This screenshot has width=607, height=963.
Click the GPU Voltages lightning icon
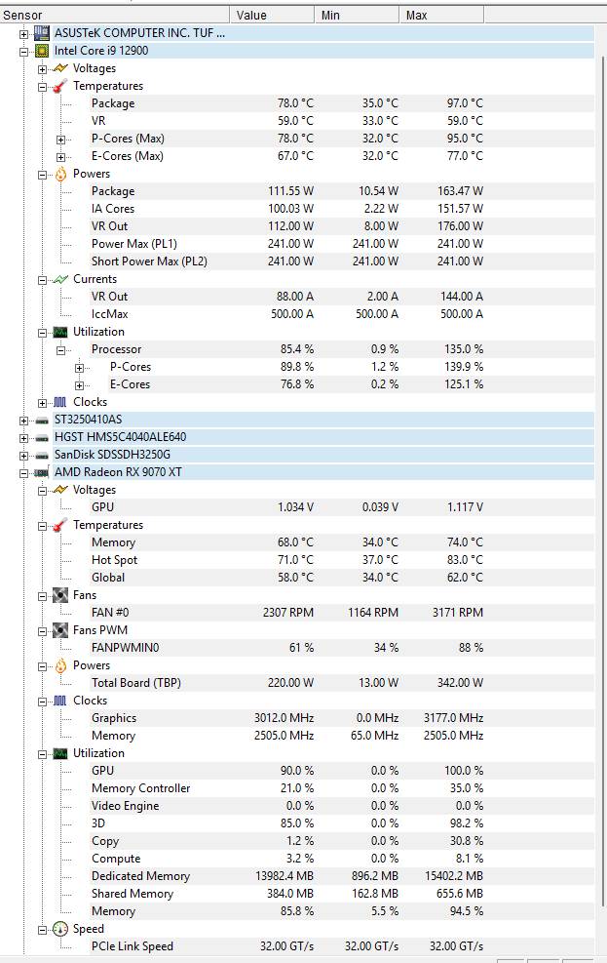click(x=60, y=490)
